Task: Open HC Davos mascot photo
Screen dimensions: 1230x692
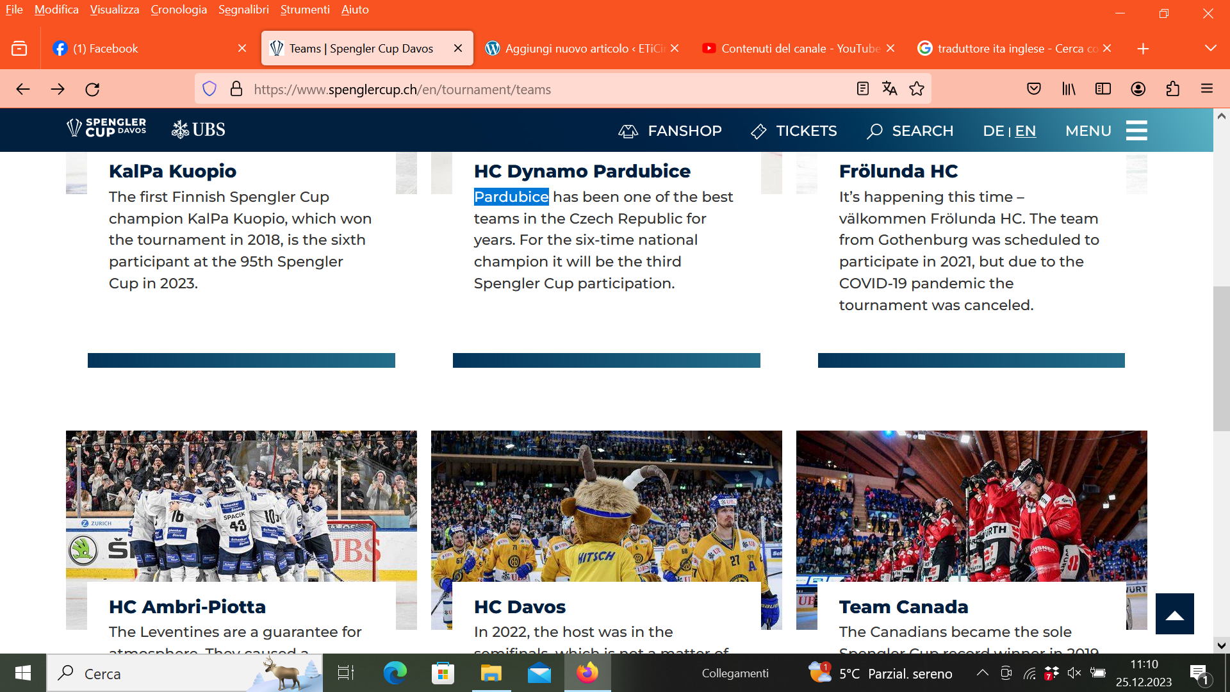Action: [x=607, y=506]
